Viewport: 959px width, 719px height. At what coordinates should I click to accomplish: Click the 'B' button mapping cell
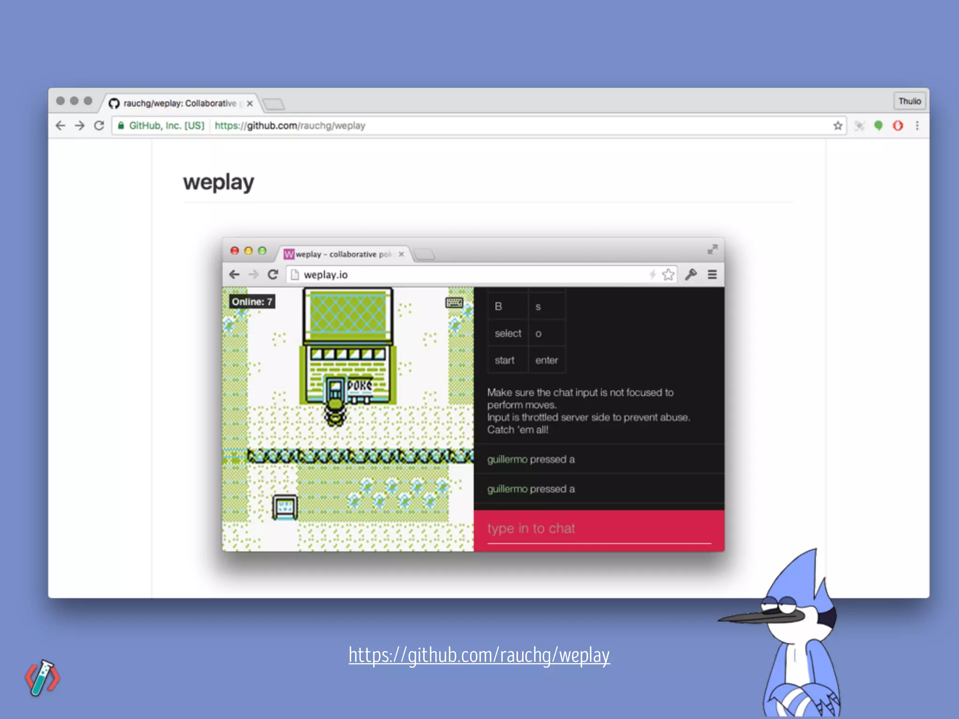pos(508,307)
